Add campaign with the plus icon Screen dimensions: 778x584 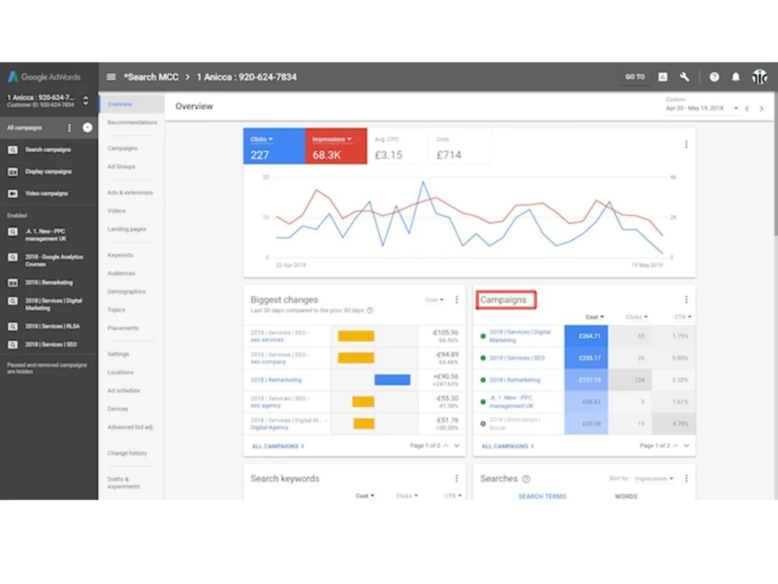(x=87, y=128)
